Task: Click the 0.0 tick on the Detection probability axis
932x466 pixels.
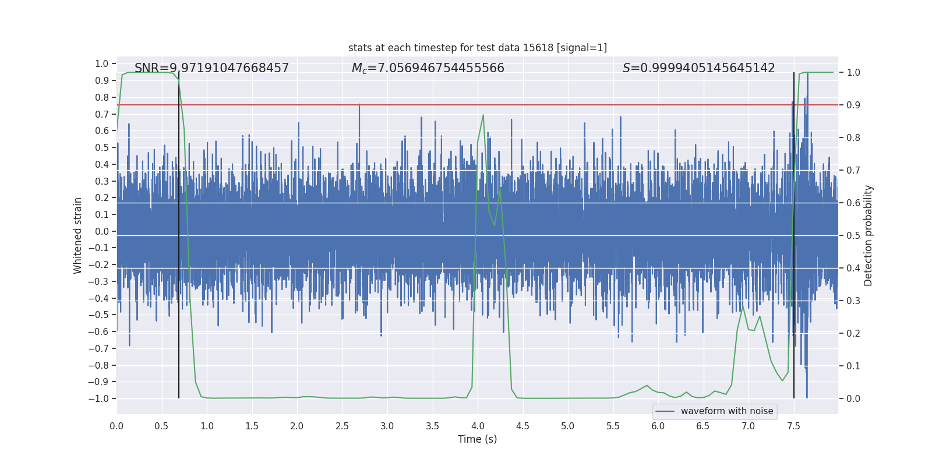Action: pos(853,398)
